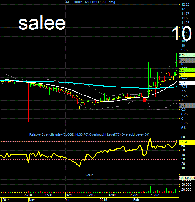The image size is (195, 202).
Task: Select the gray 6.84 lower band label
Action: click(187, 105)
